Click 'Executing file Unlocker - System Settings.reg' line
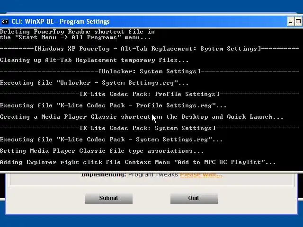Viewport: 303px width, 227px height. [94, 83]
